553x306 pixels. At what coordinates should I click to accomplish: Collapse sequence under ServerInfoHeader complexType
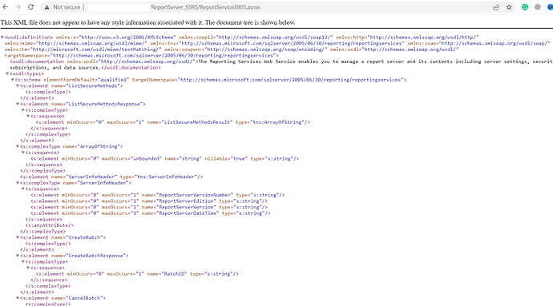tap(23, 189)
